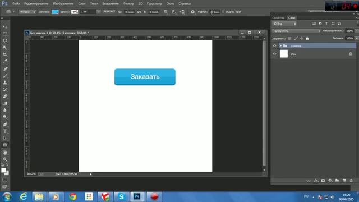Select the Brush tool
The width and height of the screenshot is (359, 202).
coord(5,76)
